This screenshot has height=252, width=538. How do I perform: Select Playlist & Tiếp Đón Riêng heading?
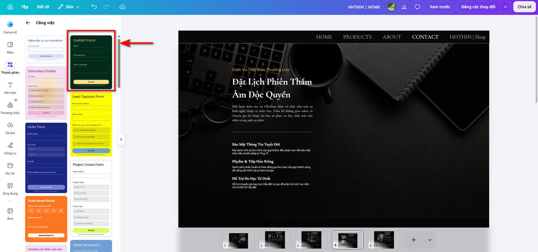[x=253, y=161]
